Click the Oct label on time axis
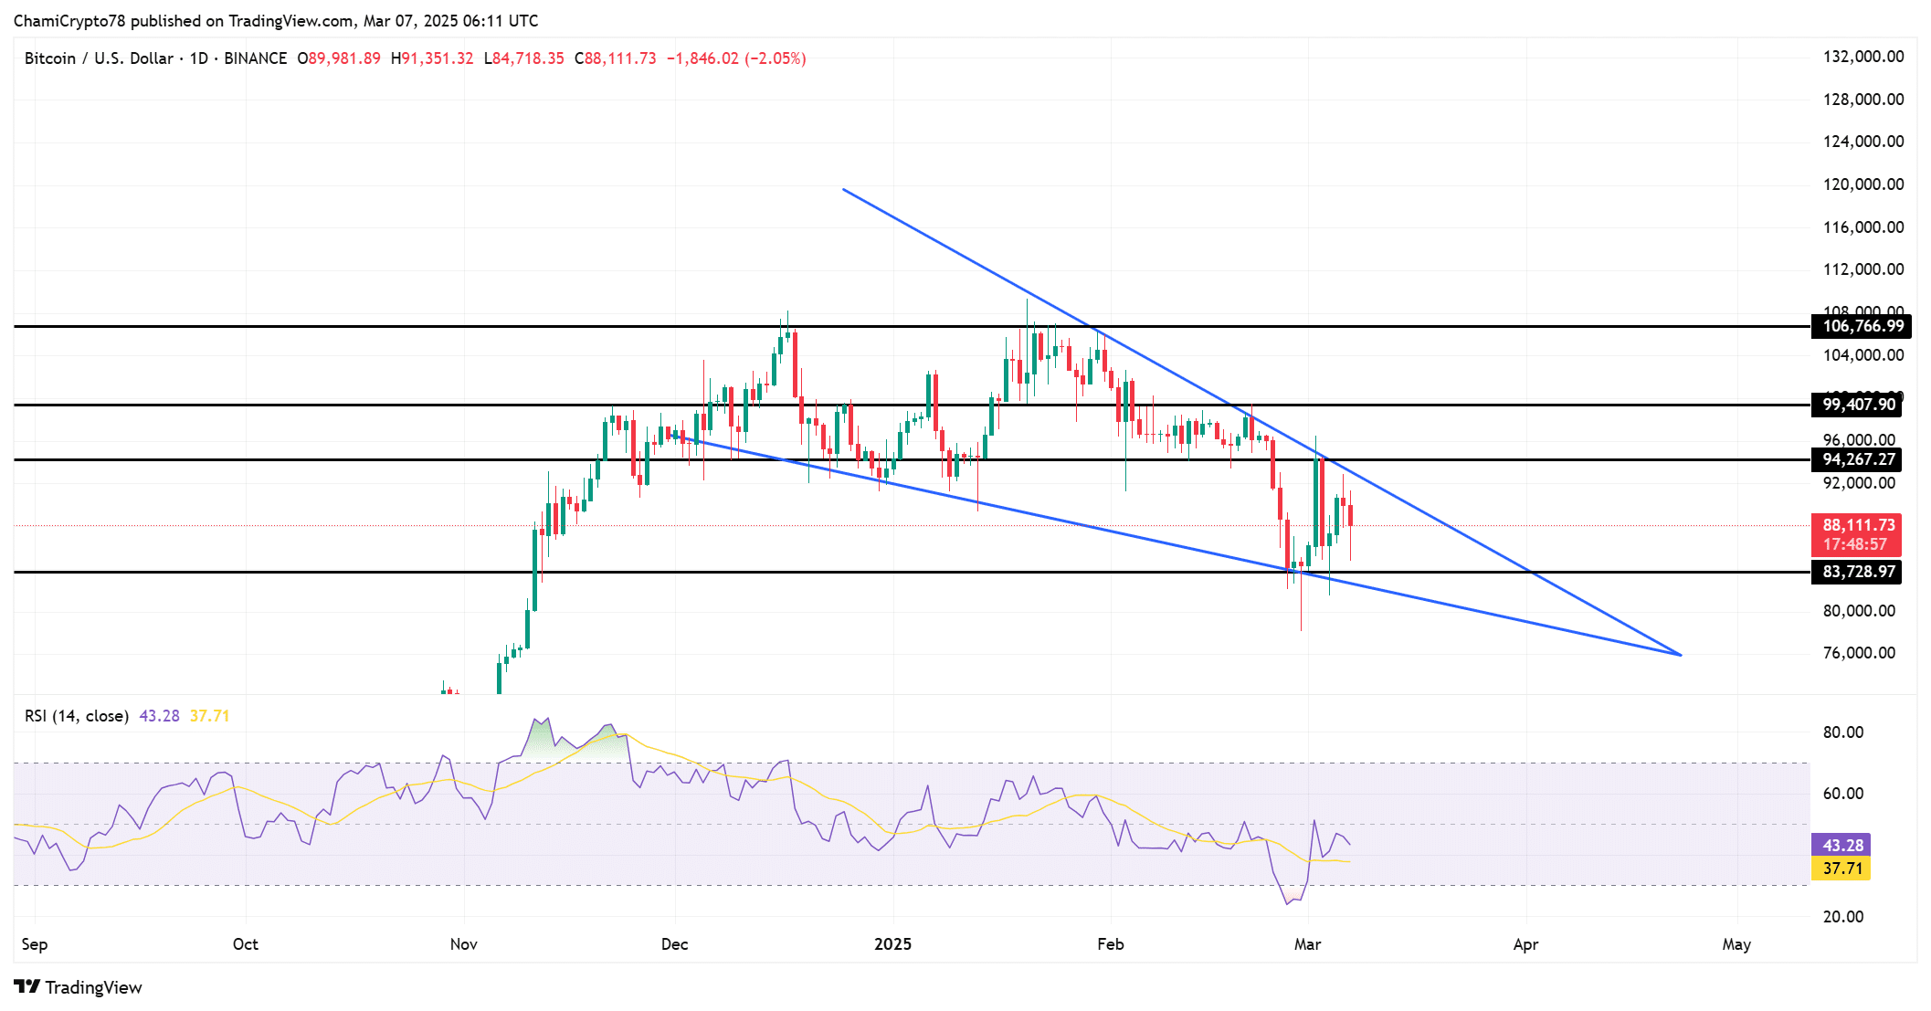 click(246, 944)
